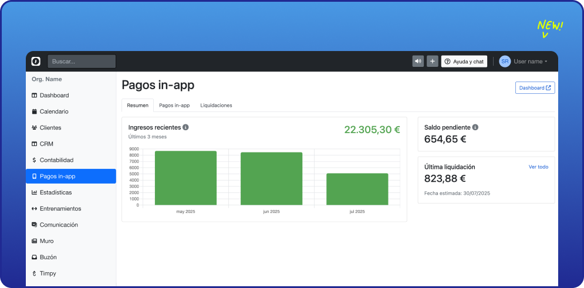Open the announcements megaphone icon

point(418,62)
